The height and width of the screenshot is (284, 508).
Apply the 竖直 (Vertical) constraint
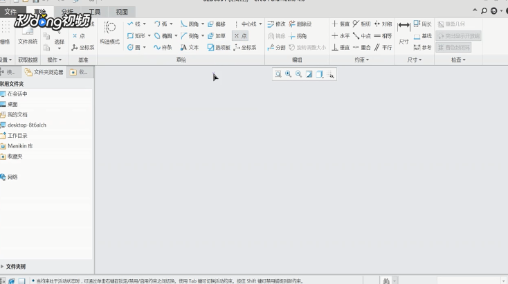point(341,24)
